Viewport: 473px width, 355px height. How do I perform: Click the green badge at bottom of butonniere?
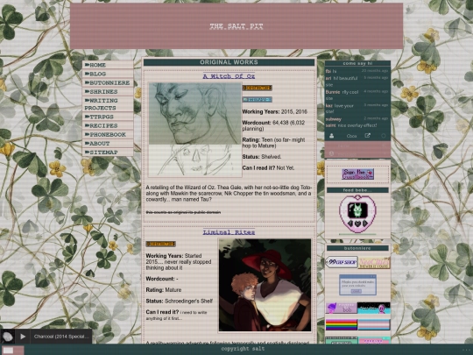coord(342,340)
